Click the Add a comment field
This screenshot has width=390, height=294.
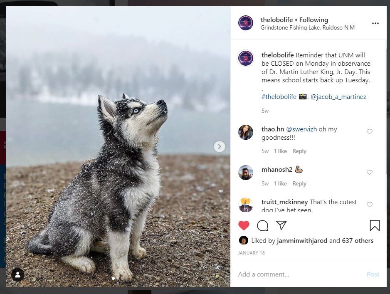coord(299,274)
